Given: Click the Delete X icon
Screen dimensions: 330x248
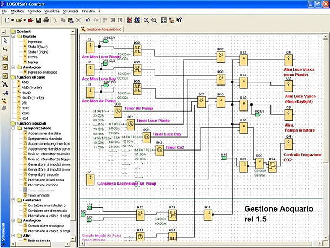Looking at the screenshot, I should 78,20.
